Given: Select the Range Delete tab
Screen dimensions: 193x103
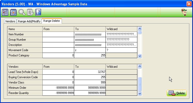Looking at the screenshot, I should point(52,21).
